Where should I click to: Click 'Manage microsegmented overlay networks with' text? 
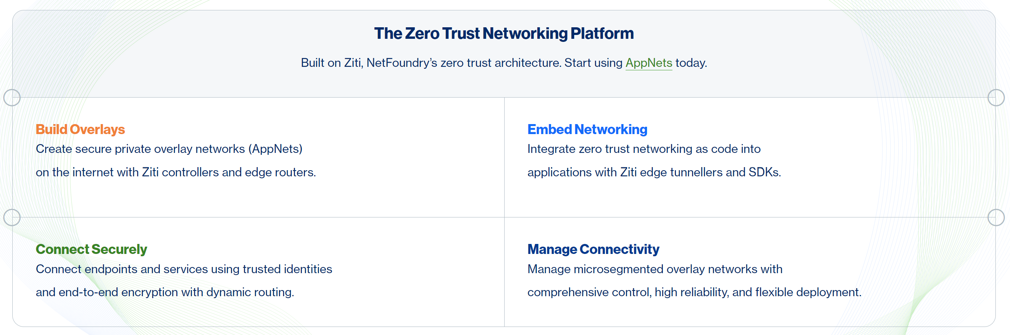pyautogui.click(x=655, y=269)
